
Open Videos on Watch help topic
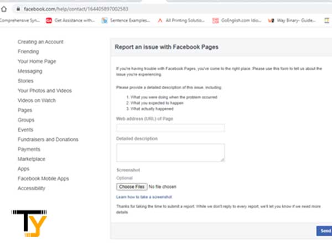pyautogui.click(x=37, y=100)
